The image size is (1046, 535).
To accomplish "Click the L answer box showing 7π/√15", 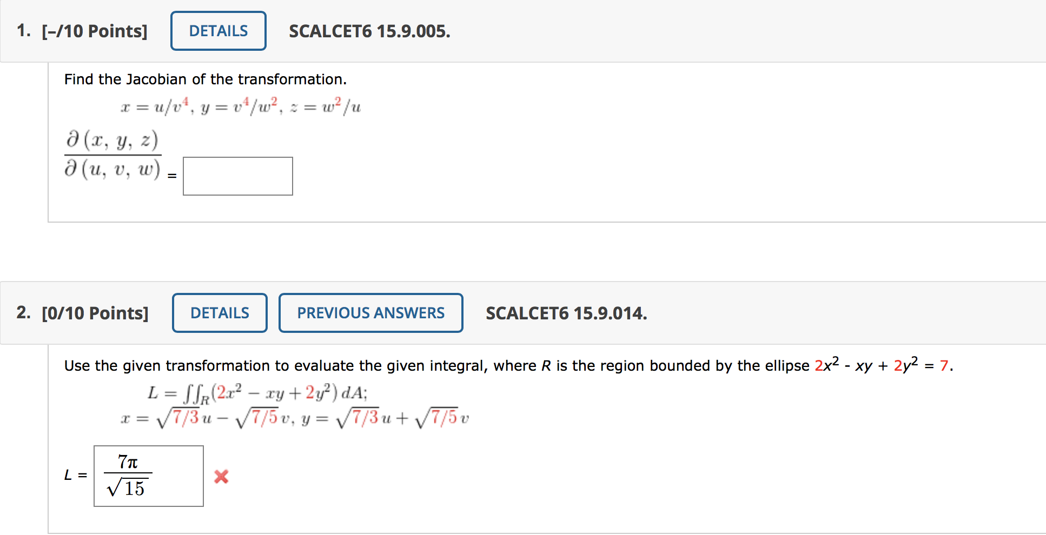I will pos(148,476).
